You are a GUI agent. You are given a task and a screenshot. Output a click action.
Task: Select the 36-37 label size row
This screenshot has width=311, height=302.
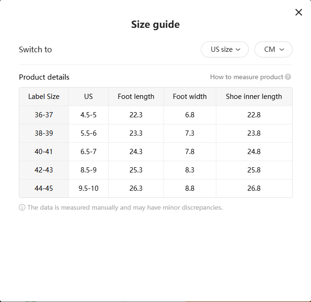pos(44,115)
